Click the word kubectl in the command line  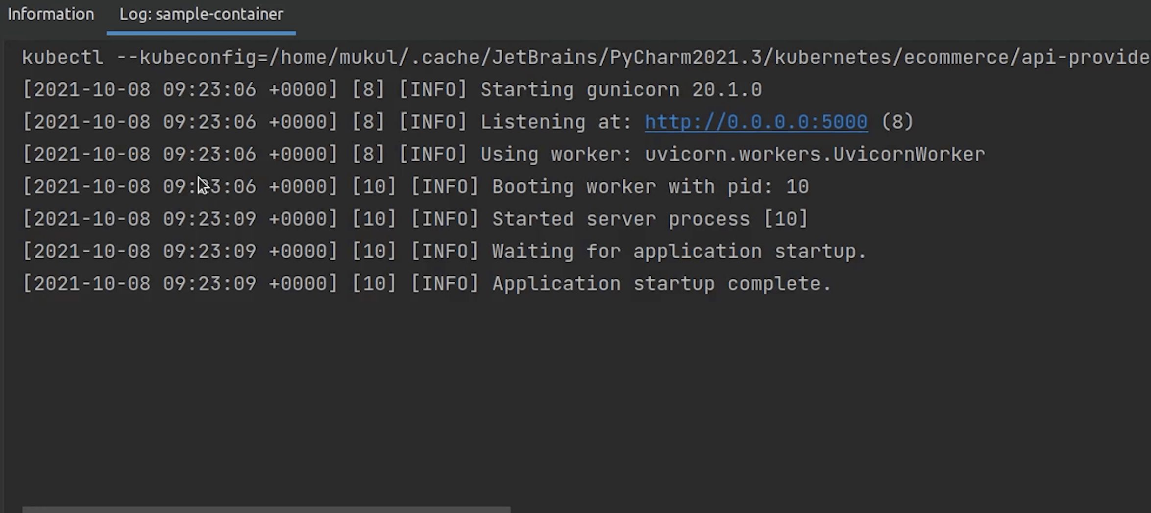tap(63, 57)
